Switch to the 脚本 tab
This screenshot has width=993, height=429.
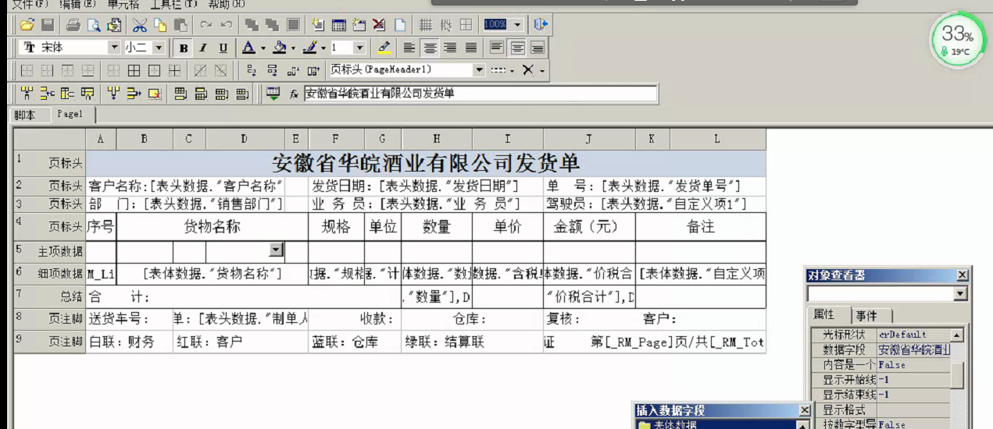[25, 115]
